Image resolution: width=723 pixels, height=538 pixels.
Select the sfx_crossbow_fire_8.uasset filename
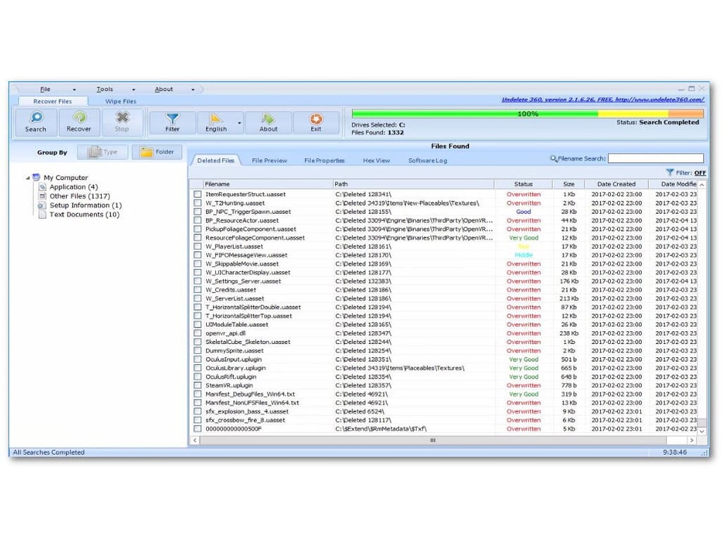[245, 420]
